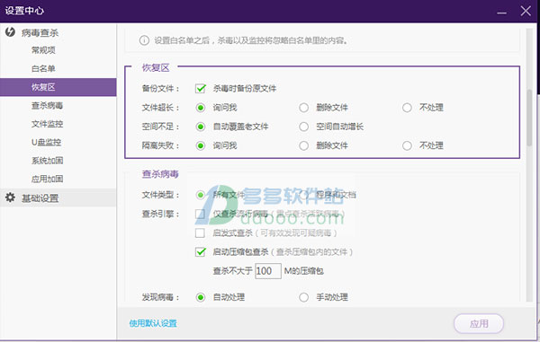This screenshot has height=342, width=540.
Task: Click the 基础设置 gear icon
Action: coord(10,197)
